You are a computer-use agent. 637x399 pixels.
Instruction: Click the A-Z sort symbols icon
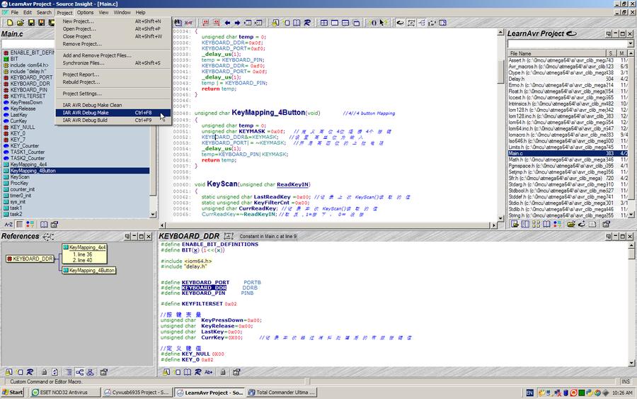(8, 224)
